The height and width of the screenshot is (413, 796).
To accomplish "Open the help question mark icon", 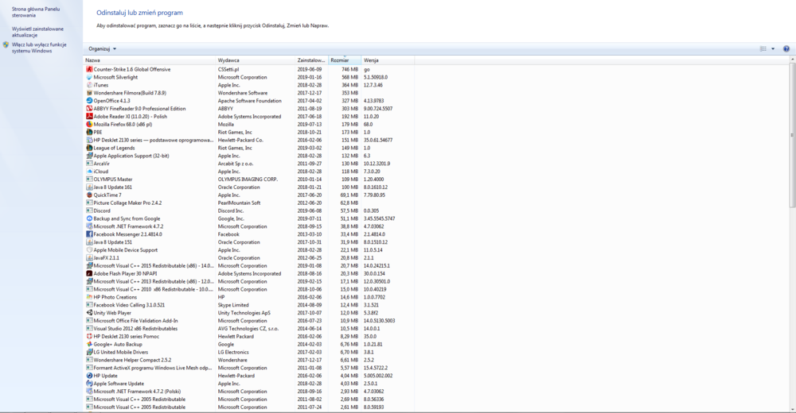I will pos(786,48).
